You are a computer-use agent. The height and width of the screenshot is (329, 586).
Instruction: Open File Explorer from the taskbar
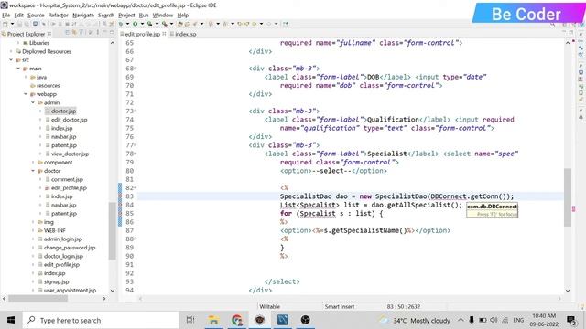pos(213,320)
